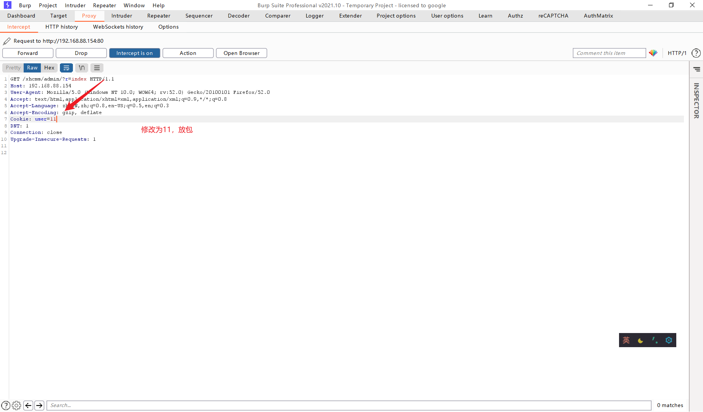Click the next search match arrow icon

click(x=39, y=405)
